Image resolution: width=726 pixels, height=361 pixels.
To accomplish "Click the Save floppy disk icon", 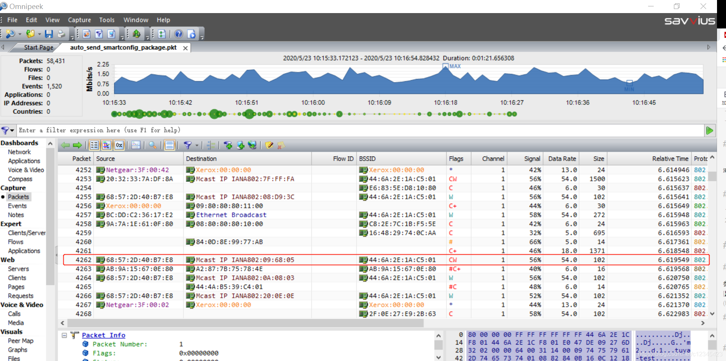I will point(49,34).
